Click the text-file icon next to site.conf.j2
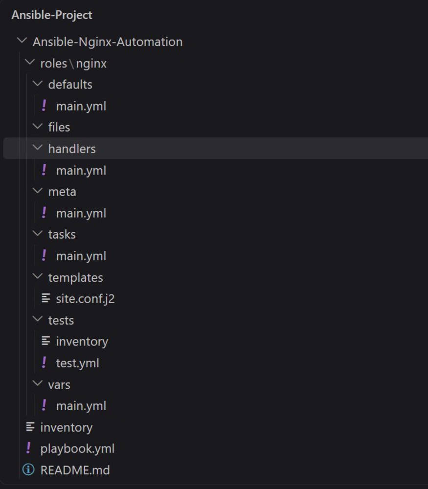 (45, 298)
